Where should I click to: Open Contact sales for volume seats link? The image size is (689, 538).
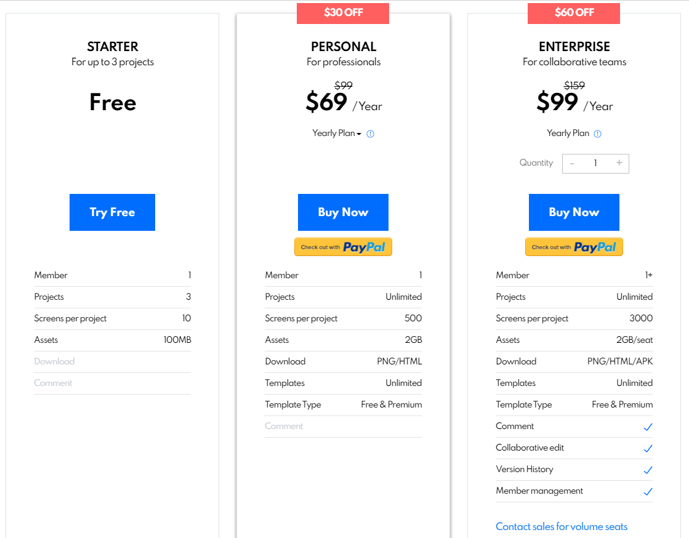tap(562, 526)
